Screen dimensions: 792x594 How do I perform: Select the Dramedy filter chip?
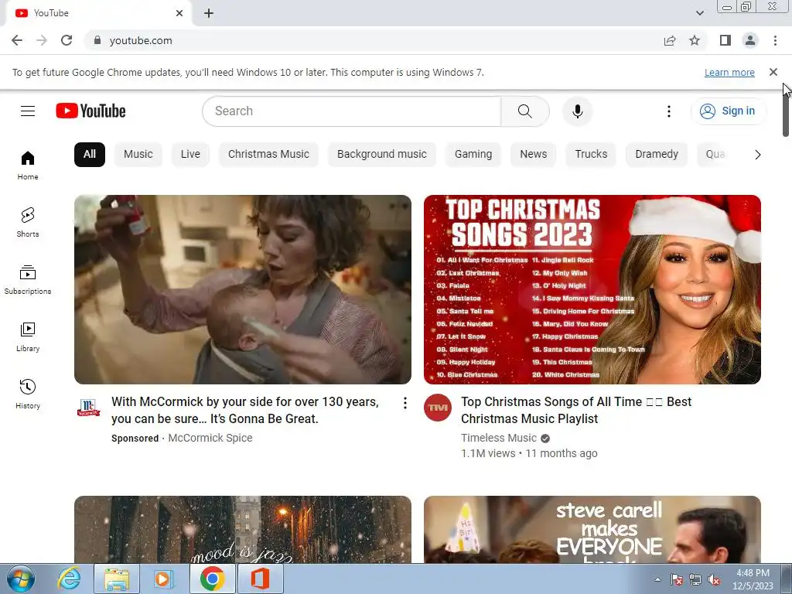pyautogui.click(x=657, y=154)
